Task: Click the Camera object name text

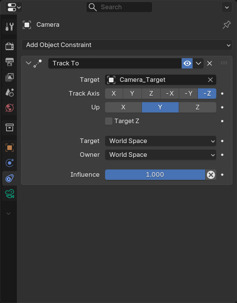Action: [x=48, y=25]
